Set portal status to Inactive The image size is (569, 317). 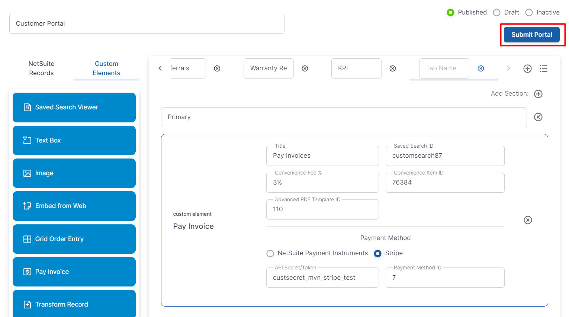[529, 13]
